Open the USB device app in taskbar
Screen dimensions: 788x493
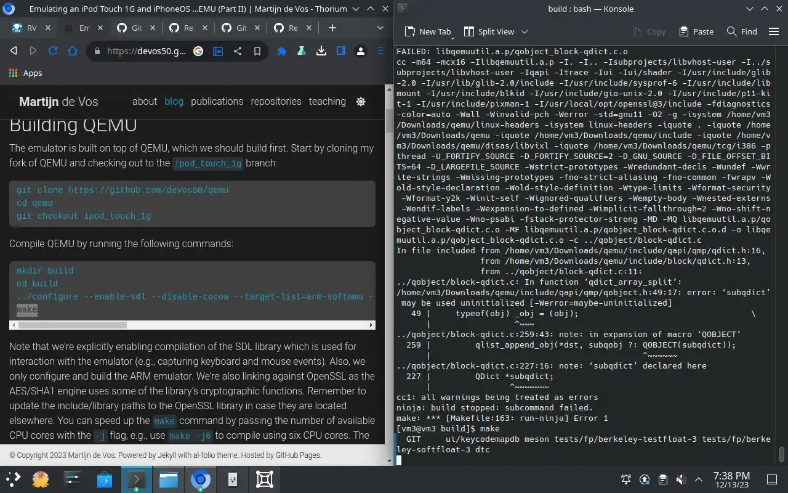tap(233, 479)
